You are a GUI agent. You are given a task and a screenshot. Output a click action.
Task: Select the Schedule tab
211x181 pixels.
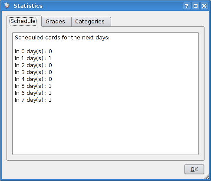click(x=24, y=21)
